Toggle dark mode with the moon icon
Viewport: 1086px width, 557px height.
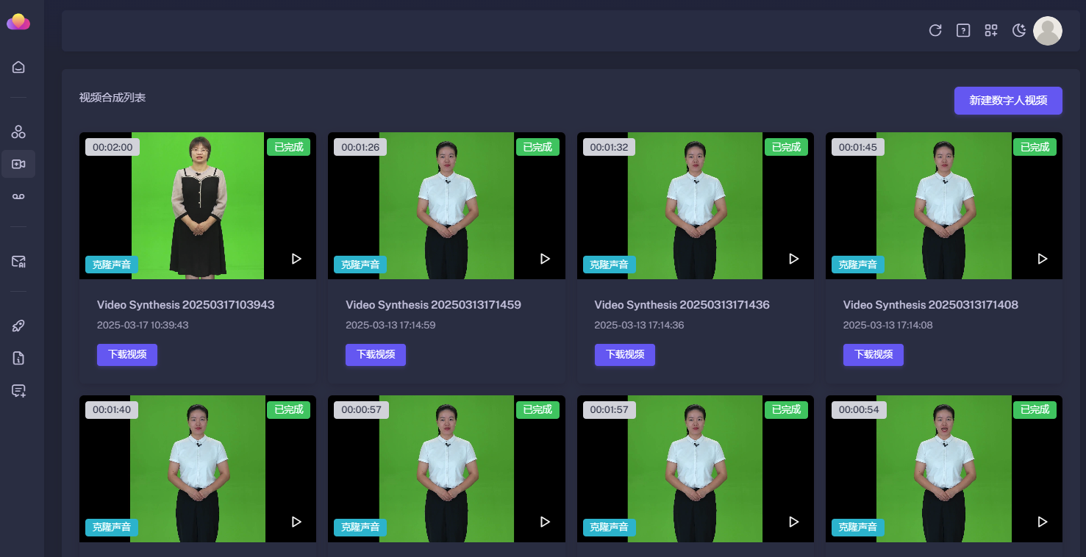tap(1019, 30)
